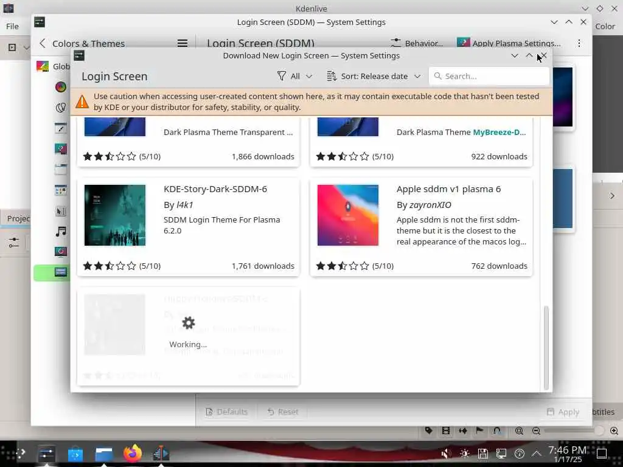This screenshot has height=467, width=623.
Task: Click the Defaults button
Action: [x=226, y=412]
